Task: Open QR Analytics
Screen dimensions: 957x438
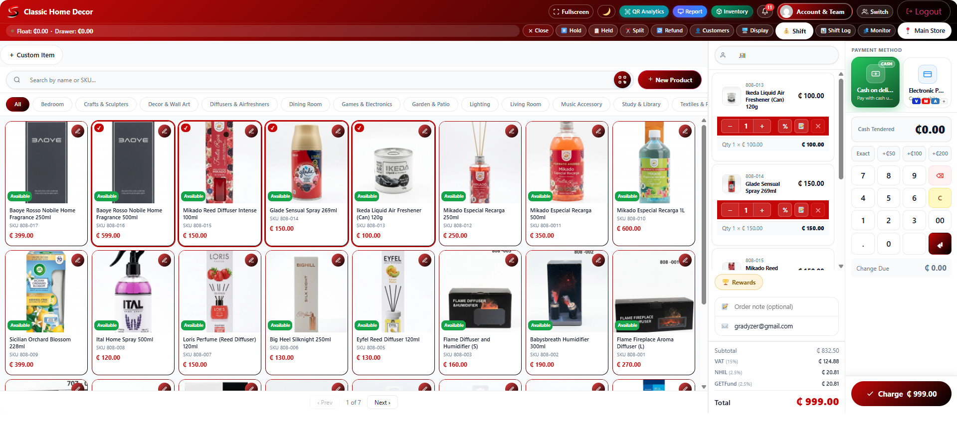Action: pos(644,11)
